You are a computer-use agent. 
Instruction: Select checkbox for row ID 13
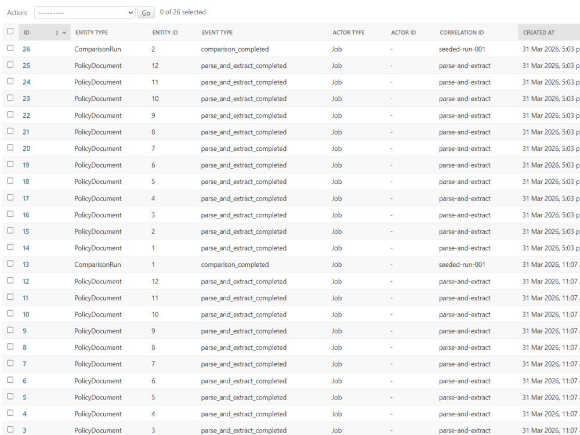(10, 264)
